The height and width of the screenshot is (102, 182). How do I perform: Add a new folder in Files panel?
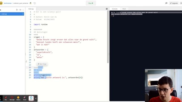coord(20,10)
